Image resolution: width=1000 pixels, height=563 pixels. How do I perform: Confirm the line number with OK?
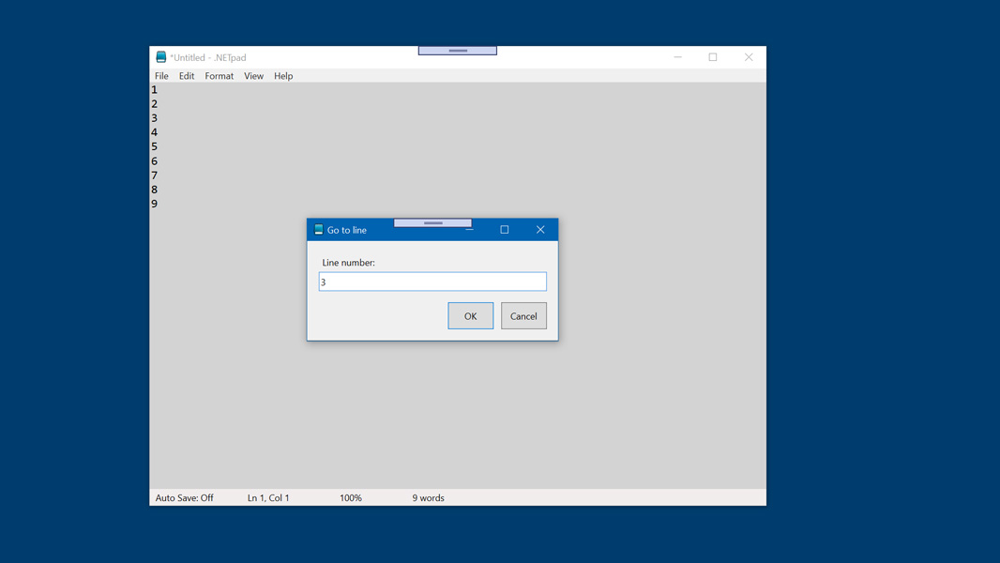click(470, 316)
